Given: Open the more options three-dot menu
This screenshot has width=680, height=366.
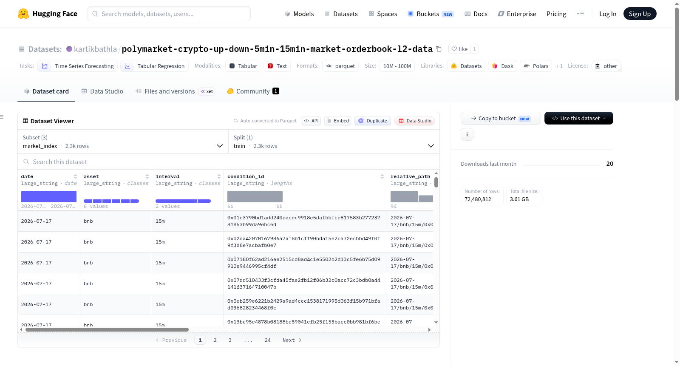Looking at the screenshot, I should coord(467,134).
